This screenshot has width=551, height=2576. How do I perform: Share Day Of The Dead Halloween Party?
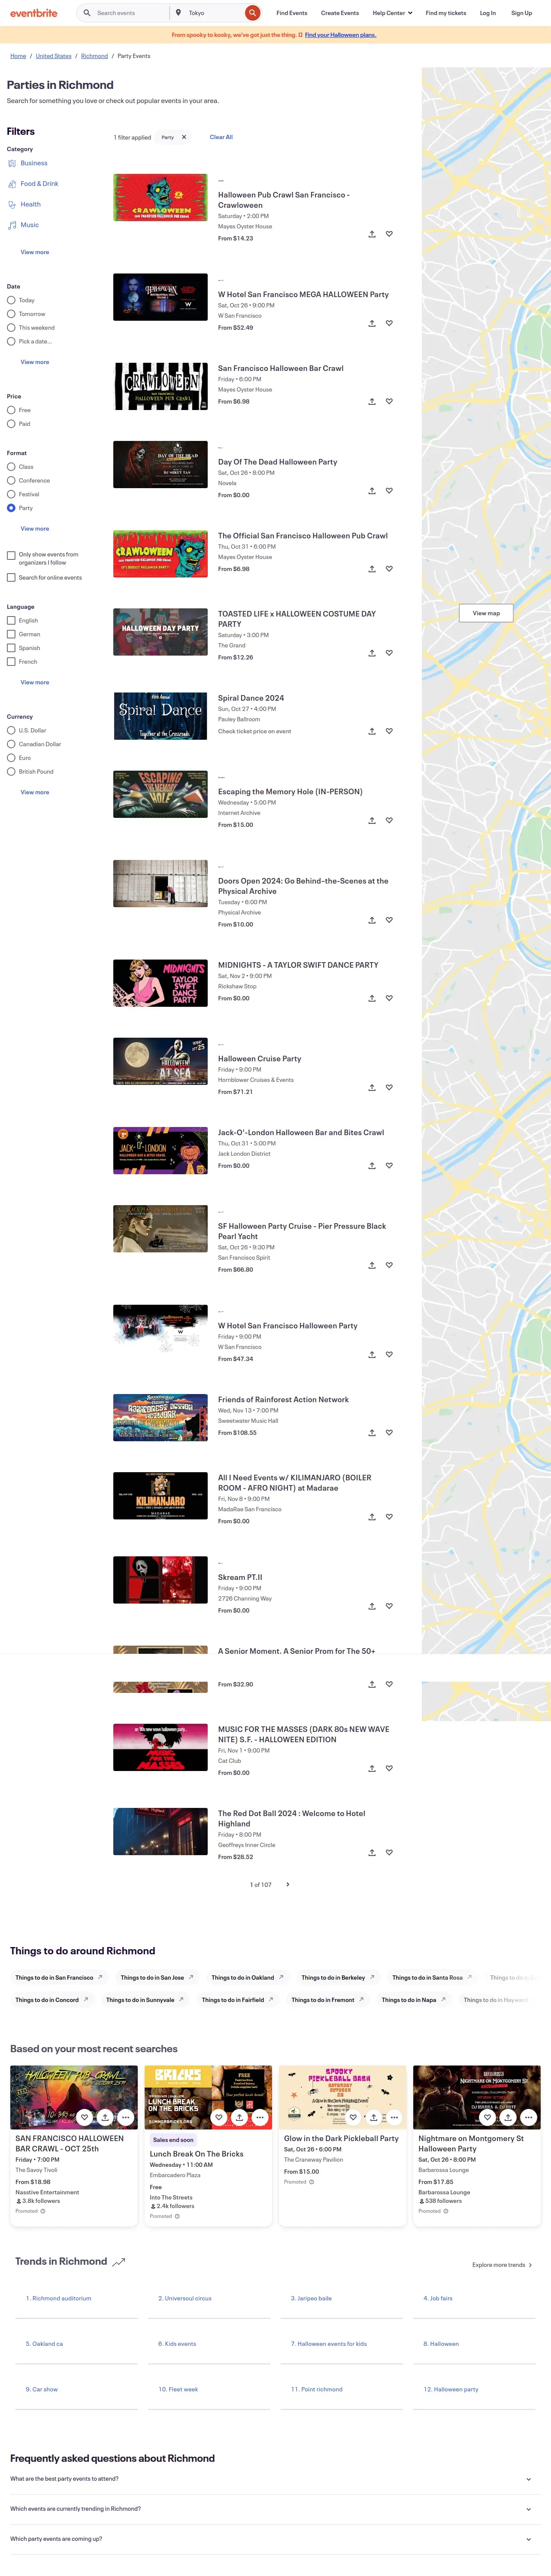point(372,491)
